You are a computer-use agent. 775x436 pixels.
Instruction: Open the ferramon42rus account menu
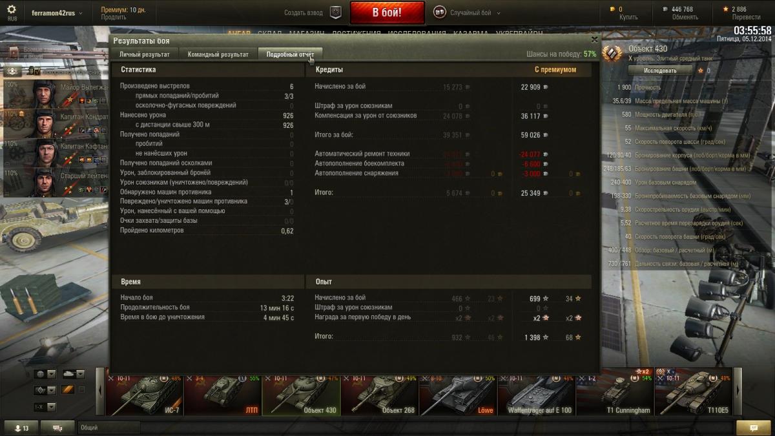tap(57, 13)
